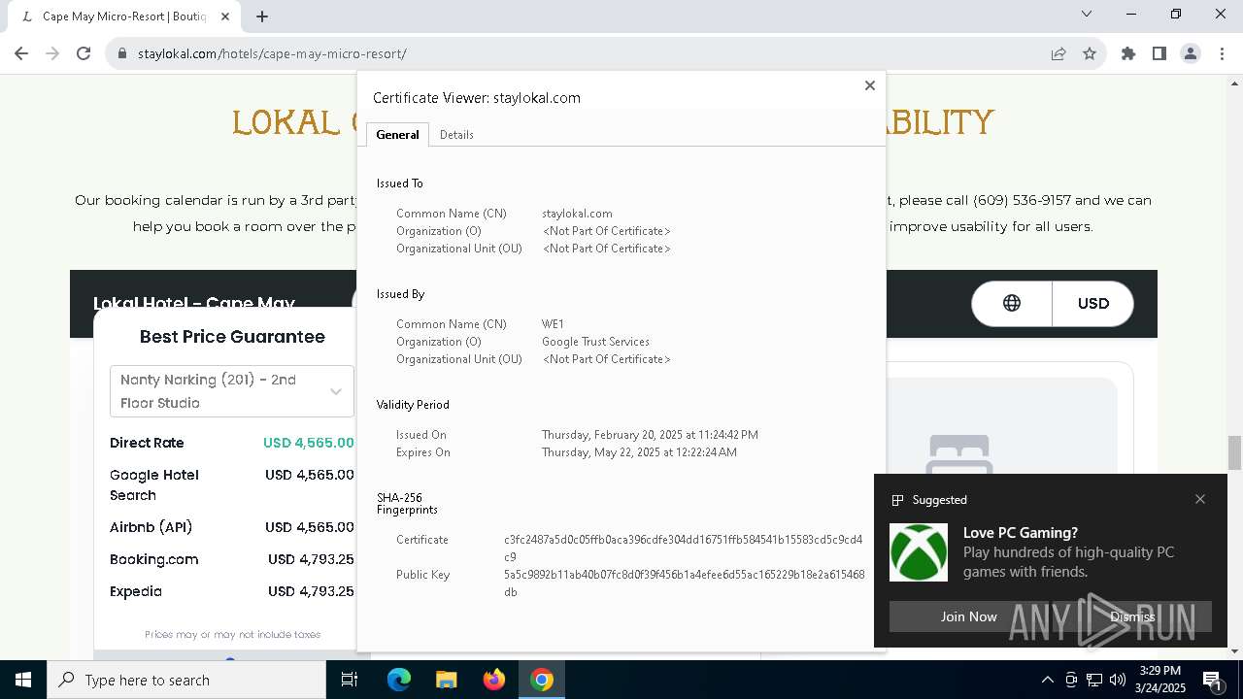1243x699 pixels.
Task: Click the Direct Rate USD 4,565.00 price
Action: 309,443
